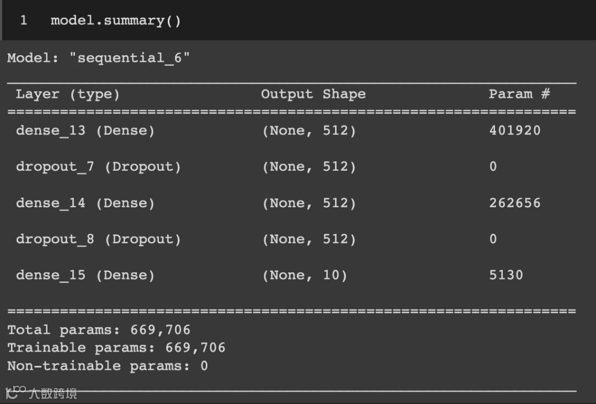Click the model.summary() code line
The width and height of the screenshot is (596, 404).
click(115, 20)
